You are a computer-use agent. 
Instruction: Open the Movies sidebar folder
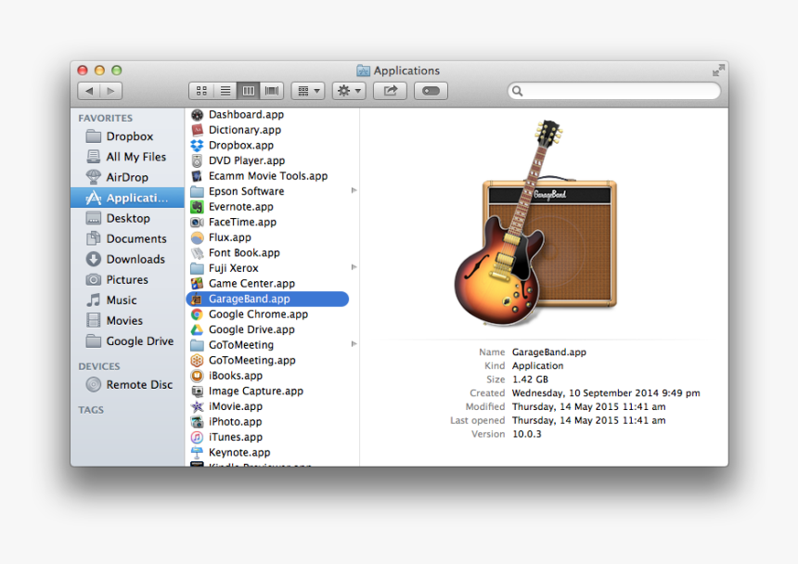[x=127, y=320]
